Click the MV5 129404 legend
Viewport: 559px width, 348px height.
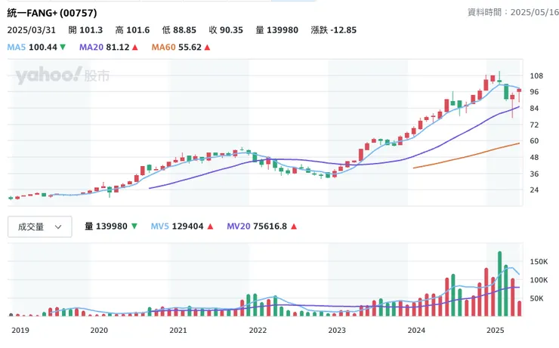177,226
